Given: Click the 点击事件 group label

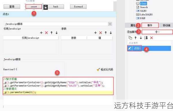Looking at the screenshot, I should pyautogui.click(x=133, y=43).
